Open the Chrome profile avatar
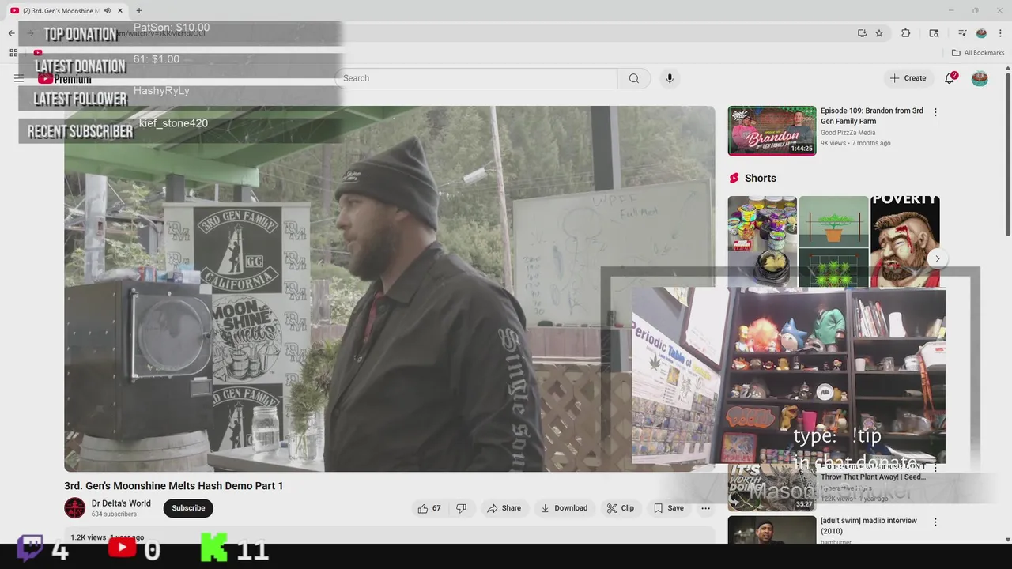Screen dimensions: 1012x569 click(x=981, y=33)
